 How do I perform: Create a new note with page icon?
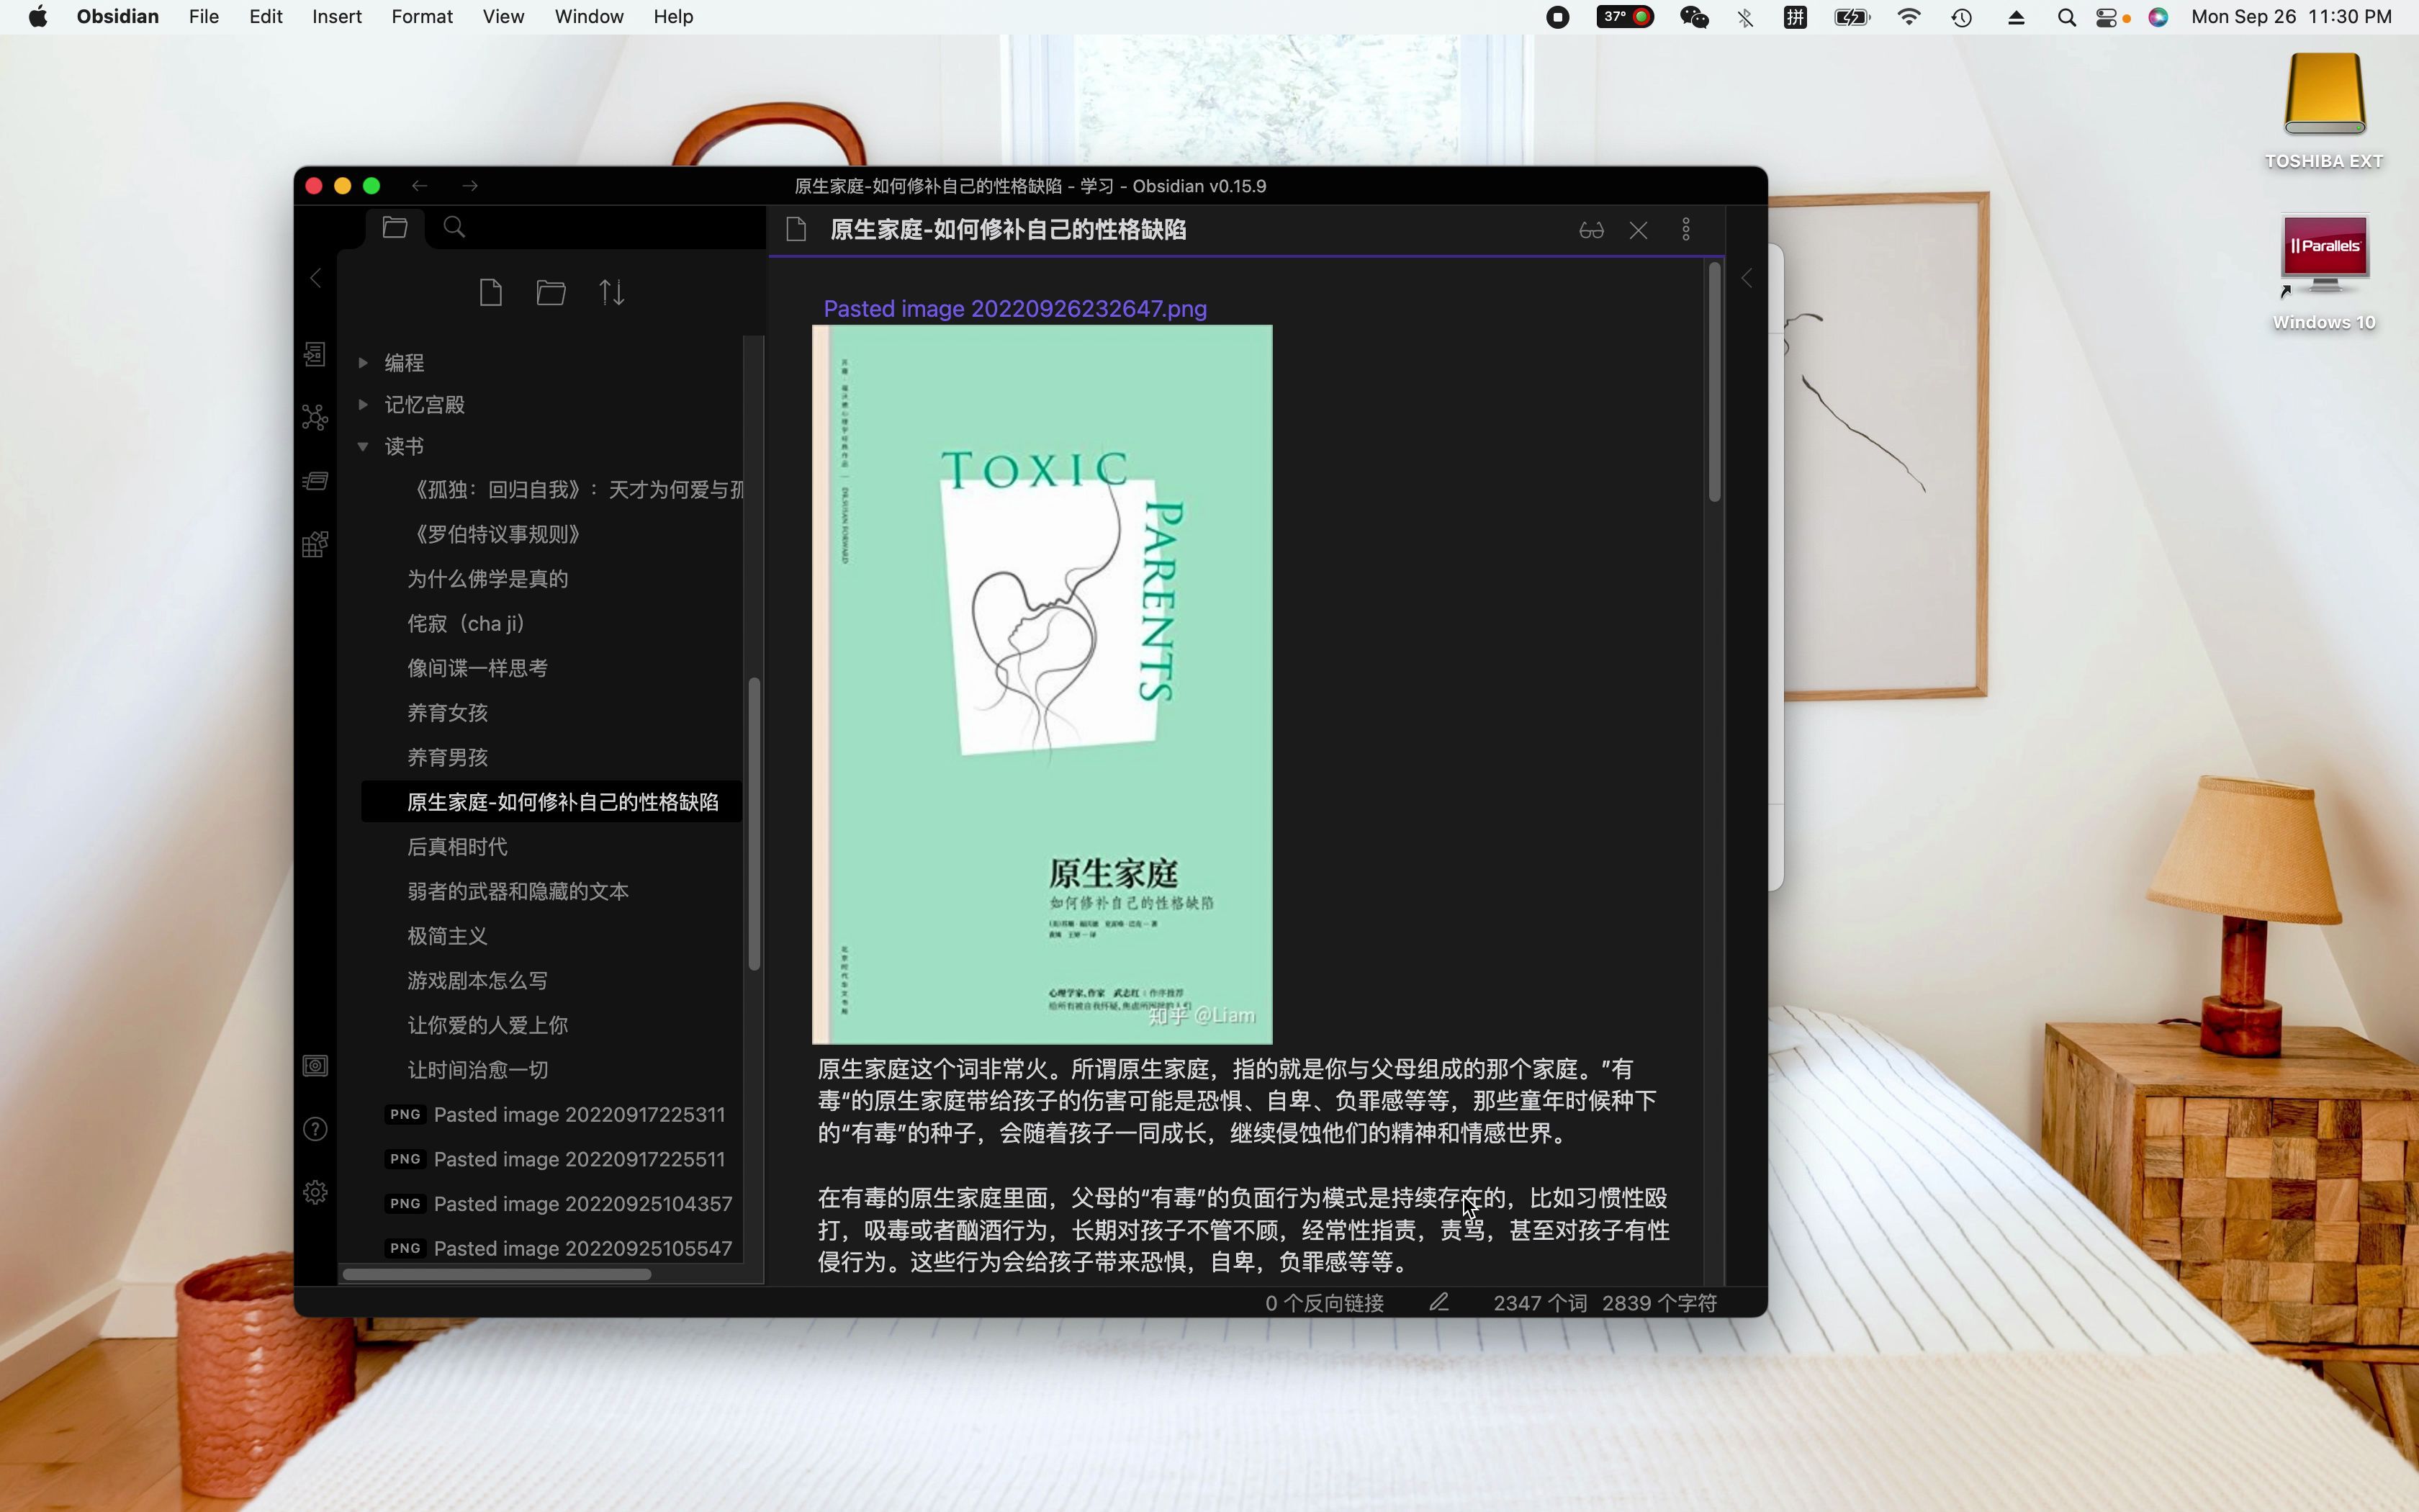pos(491,293)
